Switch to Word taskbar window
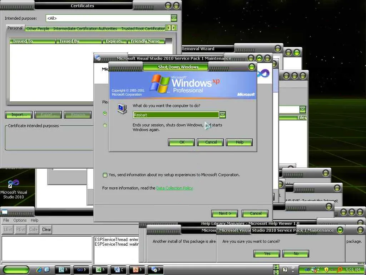 coord(119,270)
